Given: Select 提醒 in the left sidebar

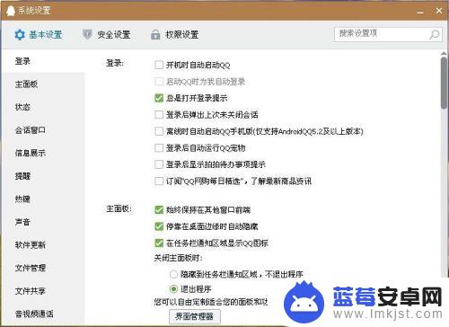Looking at the screenshot, I should pos(43,176).
